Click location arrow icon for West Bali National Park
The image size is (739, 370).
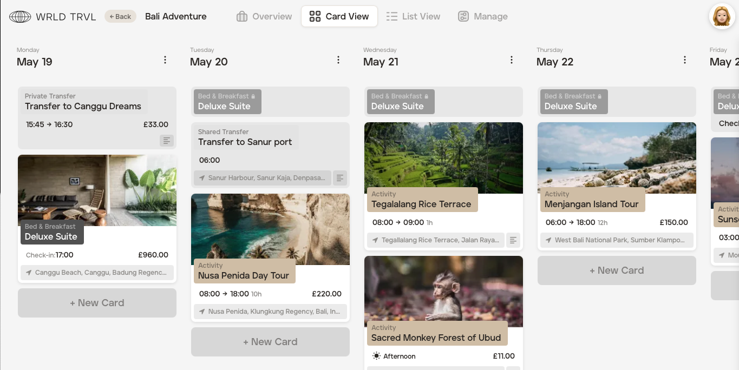tap(548, 240)
